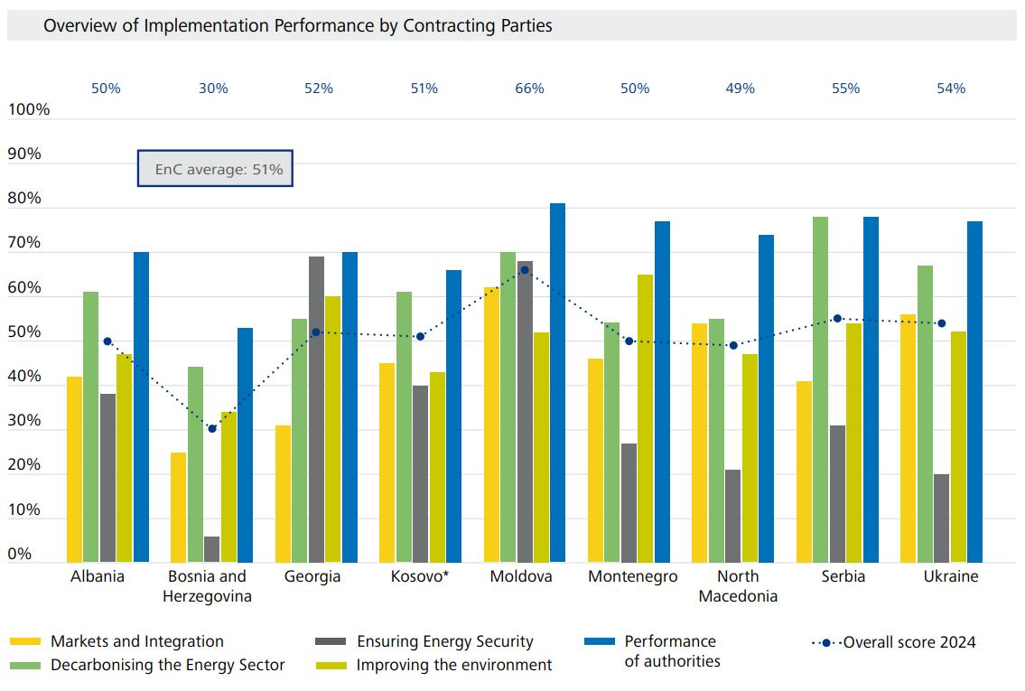1025x691 pixels.
Task: Click Bosnia and Herzegovina's overall score dot
Action: pos(212,428)
